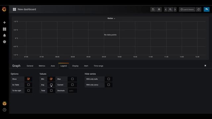Open dashboard settings cog in top bar
The width and height of the screenshot is (212, 119).
(159, 9)
